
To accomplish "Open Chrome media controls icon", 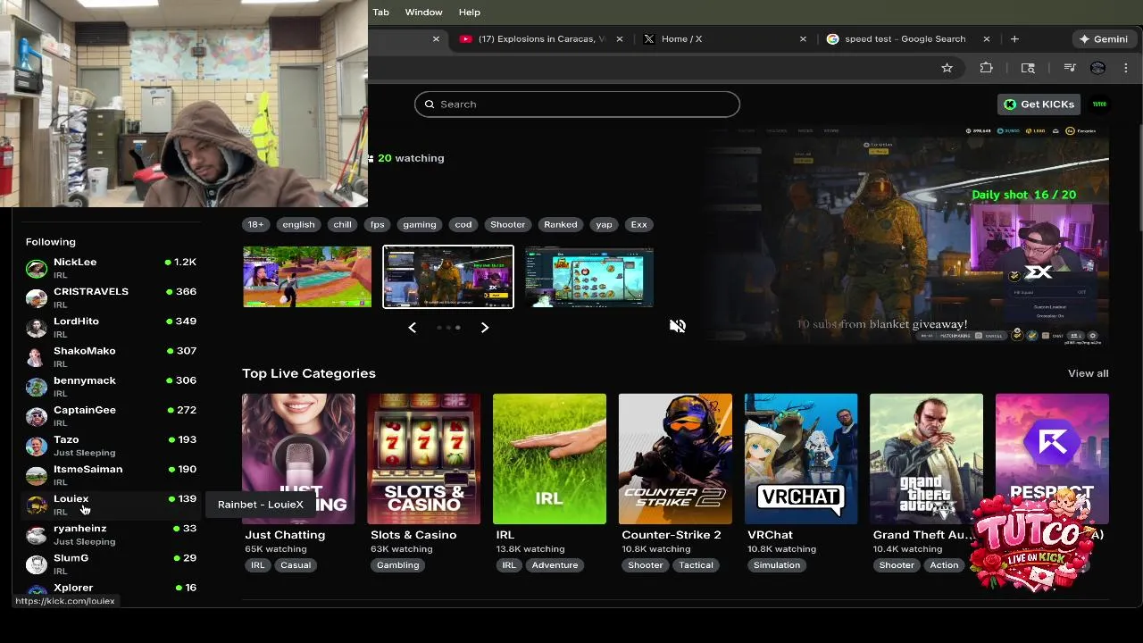I will click(x=1070, y=68).
